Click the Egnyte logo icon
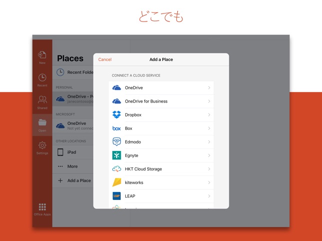Image resolution: width=322 pixels, height=241 pixels. click(117, 155)
